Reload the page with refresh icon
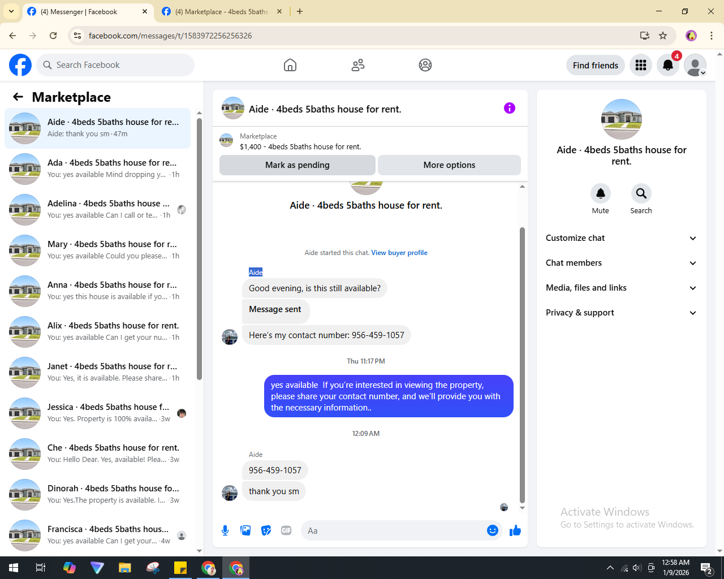 53,36
